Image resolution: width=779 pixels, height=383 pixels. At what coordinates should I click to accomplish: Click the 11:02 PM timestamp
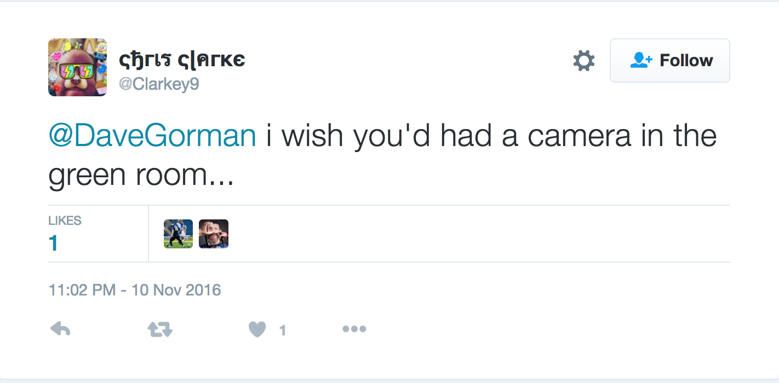pos(82,289)
